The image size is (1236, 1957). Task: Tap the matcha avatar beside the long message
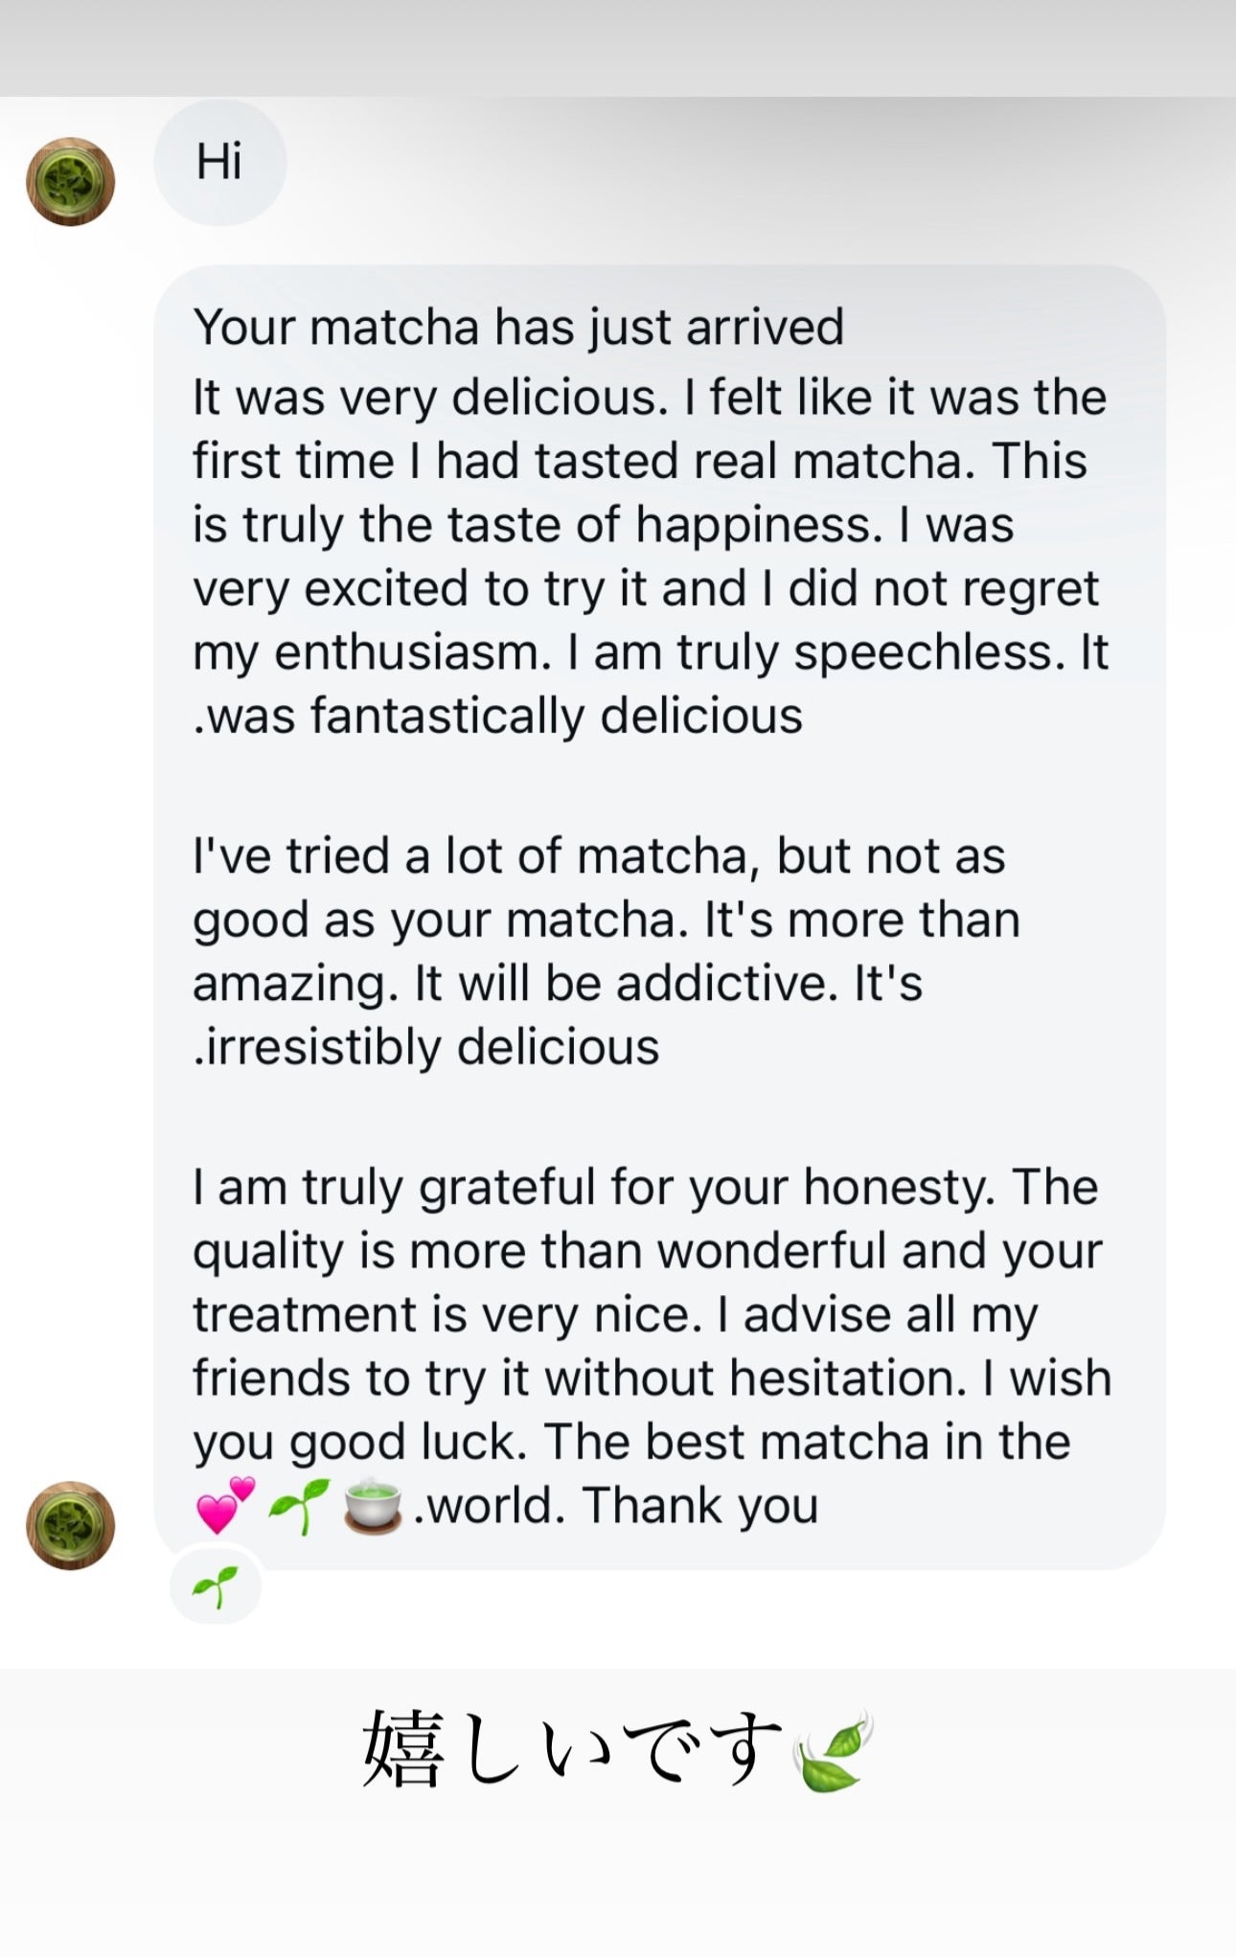(x=70, y=1526)
